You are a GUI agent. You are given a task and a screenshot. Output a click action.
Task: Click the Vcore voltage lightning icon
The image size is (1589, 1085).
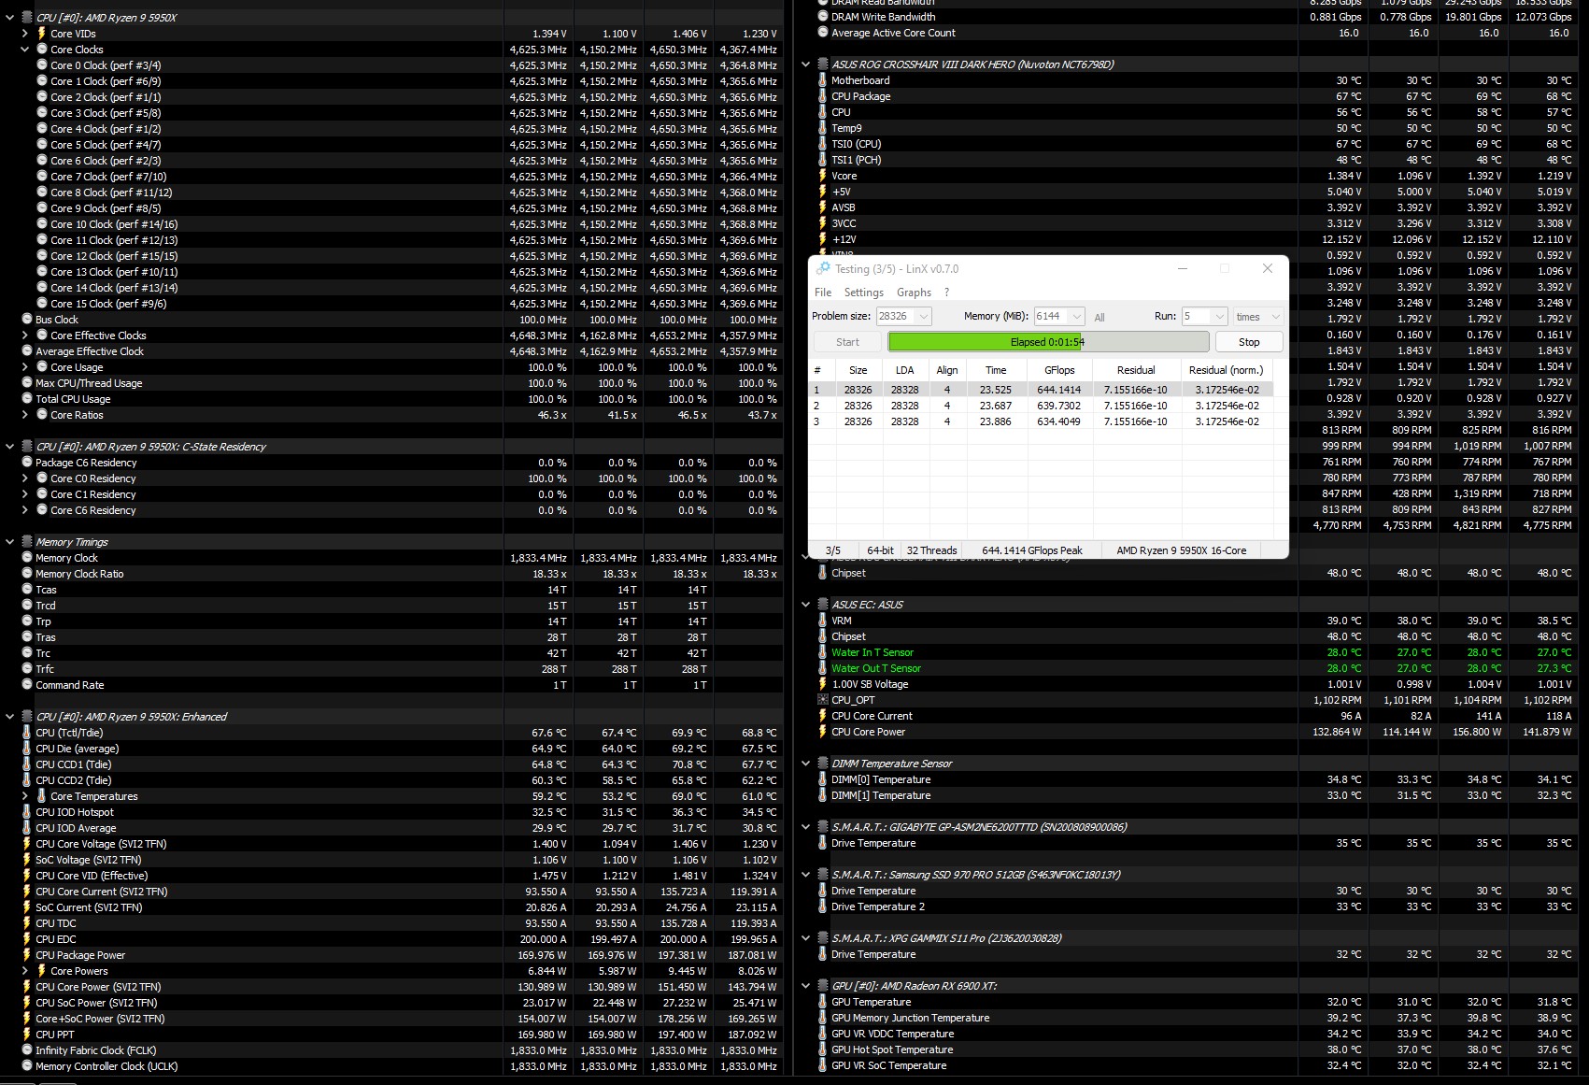[823, 176]
